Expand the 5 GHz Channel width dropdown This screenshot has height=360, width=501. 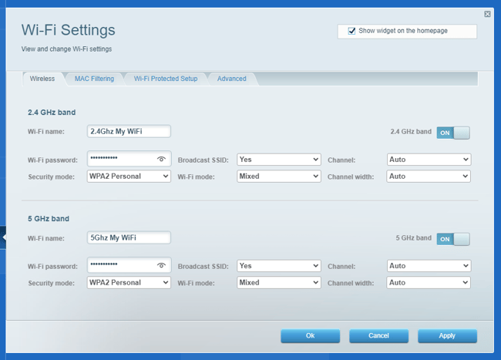(429, 283)
